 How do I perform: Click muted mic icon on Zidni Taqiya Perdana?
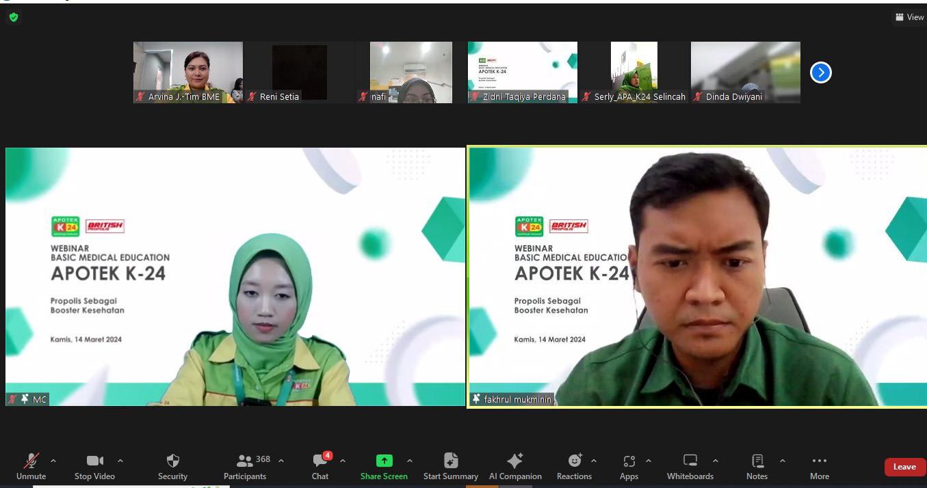coord(475,97)
